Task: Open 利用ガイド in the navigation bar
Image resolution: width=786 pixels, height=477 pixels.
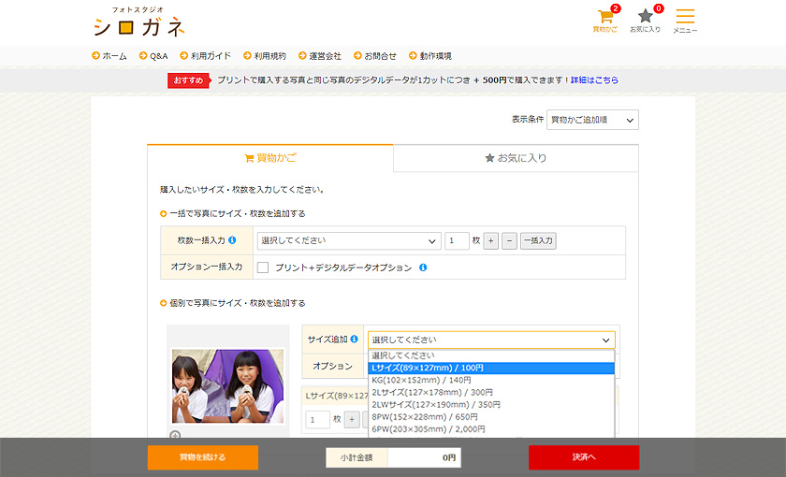Action: click(206, 56)
